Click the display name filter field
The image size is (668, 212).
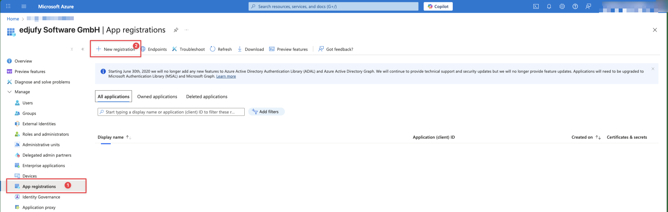click(x=171, y=112)
